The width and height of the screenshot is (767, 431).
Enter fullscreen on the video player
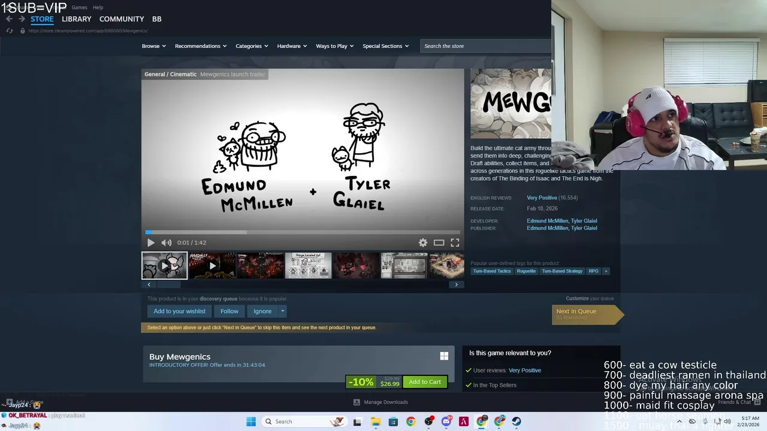click(x=455, y=242)
